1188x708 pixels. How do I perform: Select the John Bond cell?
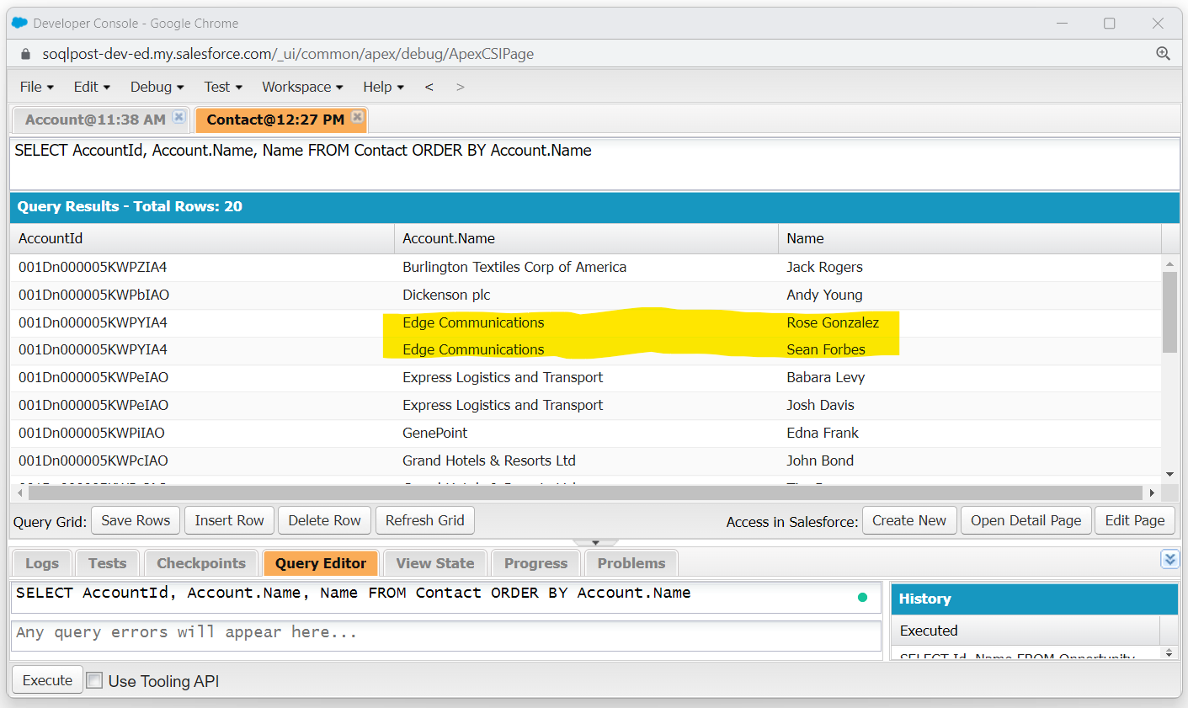[x=970, y=460]
